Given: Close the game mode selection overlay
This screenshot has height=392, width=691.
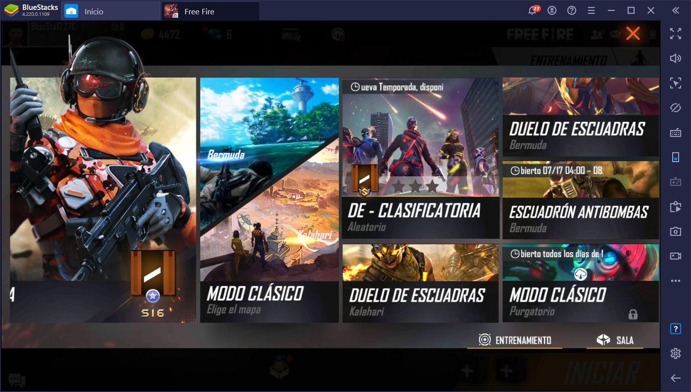Looking at the screenshot, I should click(633, 34).
